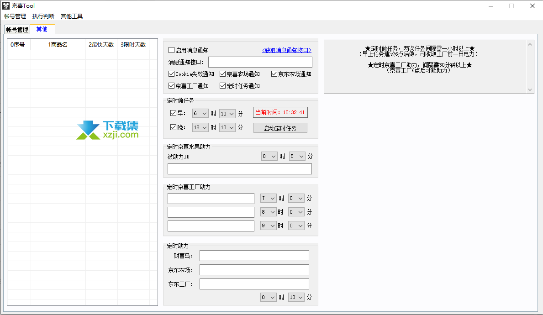Open minute dropdown beside the 7时 factory row
The height and width of the screenshot is (315, 543).
[x=296, y=198]
